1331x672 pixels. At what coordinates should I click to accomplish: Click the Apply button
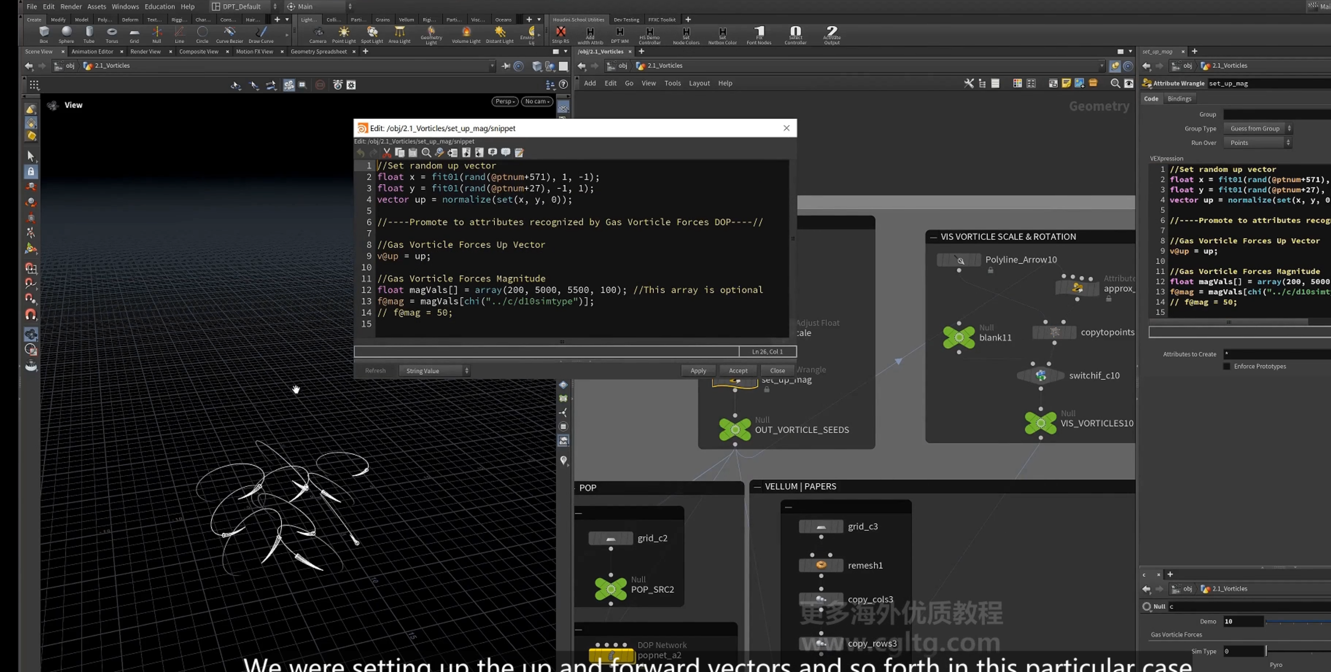[x=698, y=371]
